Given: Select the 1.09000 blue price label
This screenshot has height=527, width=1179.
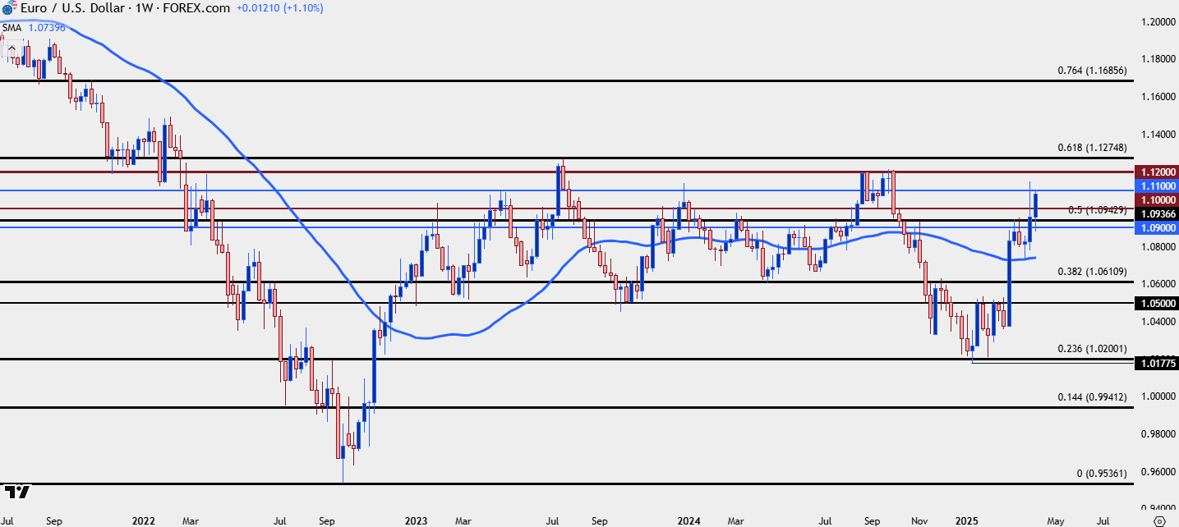Looking at the screenshot, I should (x=1155, y=227).
